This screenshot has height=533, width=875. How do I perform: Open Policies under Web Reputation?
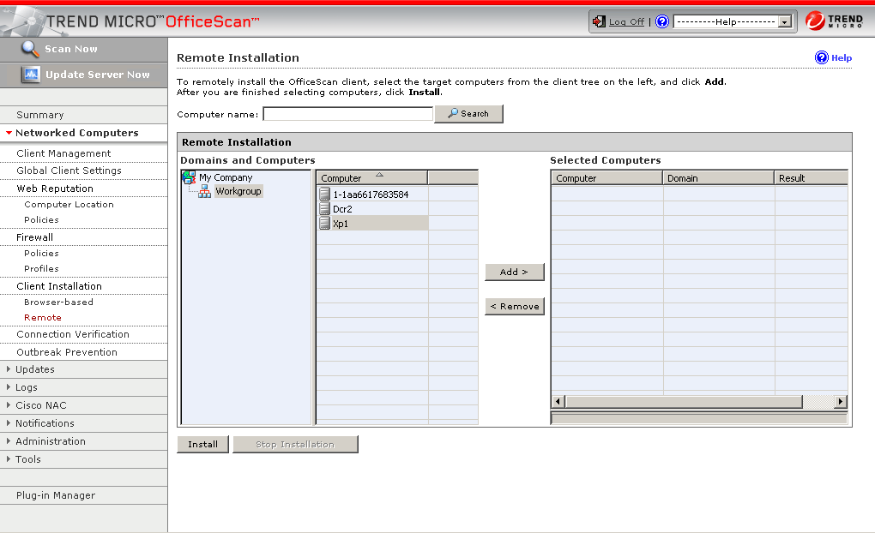[x=41, y=219]
